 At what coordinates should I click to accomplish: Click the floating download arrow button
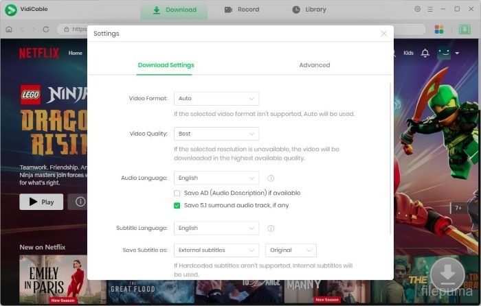coord(447,274)
